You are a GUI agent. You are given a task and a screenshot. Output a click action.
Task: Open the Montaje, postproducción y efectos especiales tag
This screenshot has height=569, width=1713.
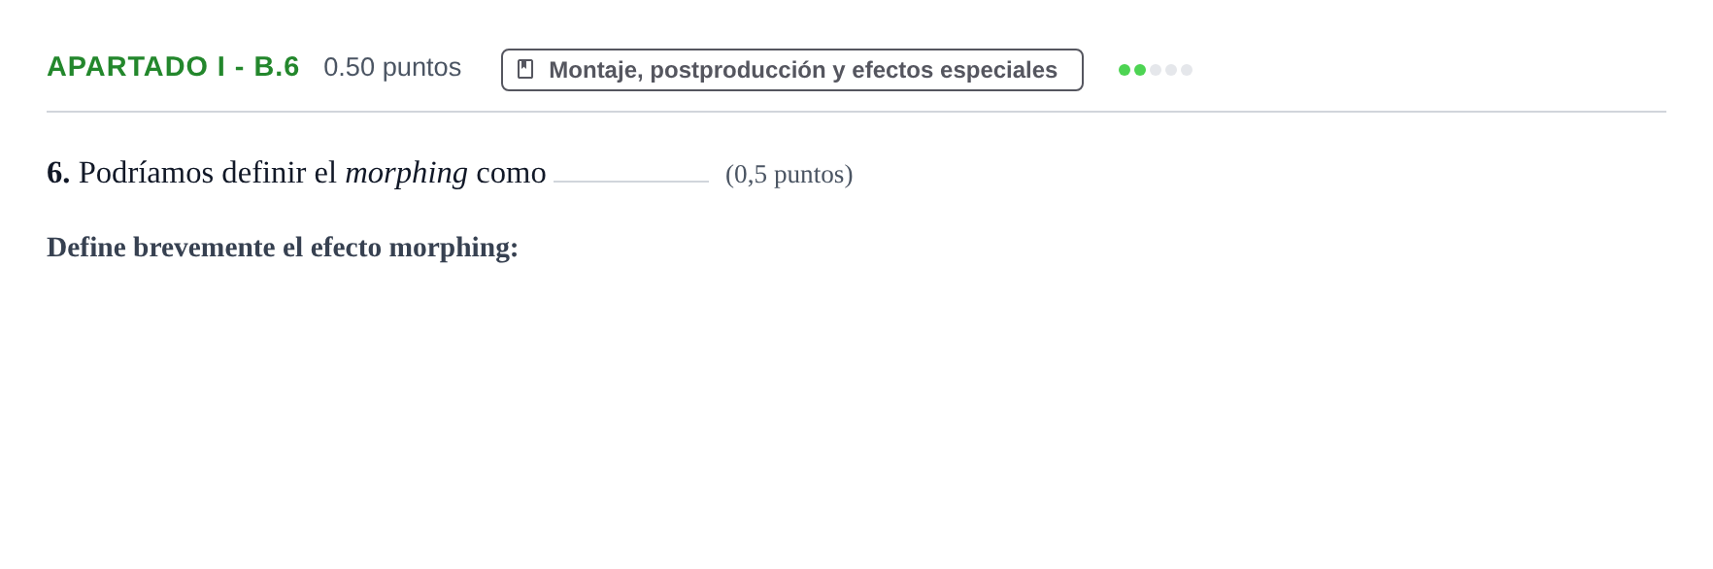792,70
